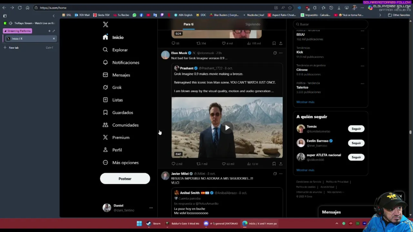This screenshot has height=232, width=413.
Task: Open Elon Musk profile avatar
Action: coord(165,55)
